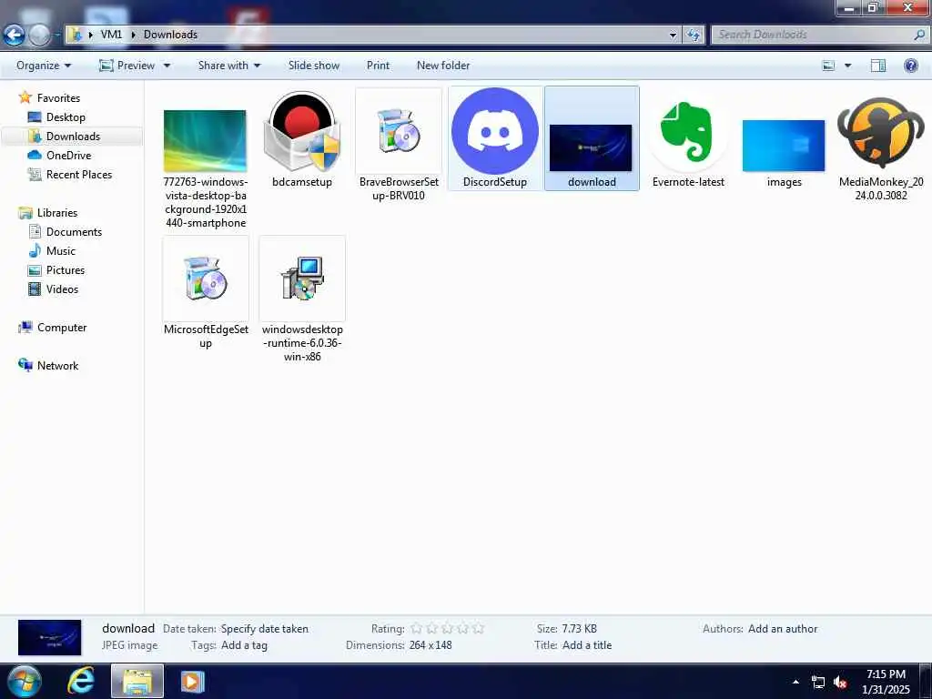Open the Pictures library
Image resolution: width=932 pixels, height=699 pixels.
pos(57,269)
